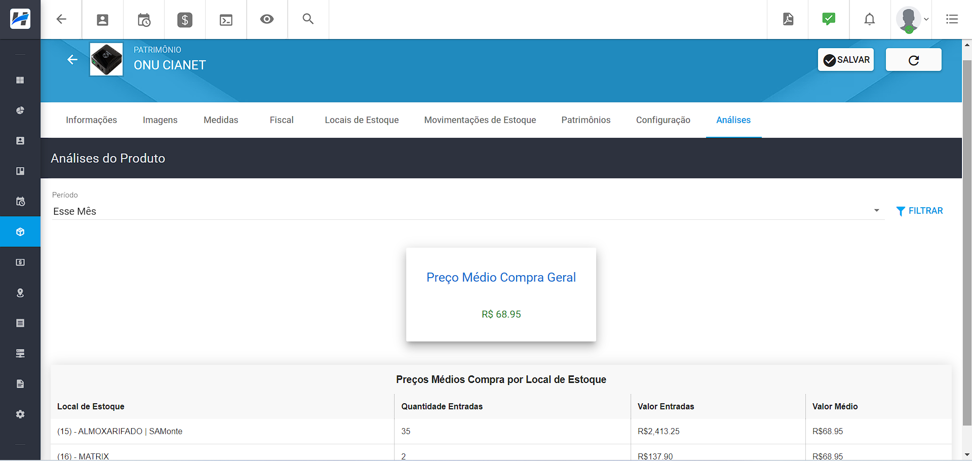Click the SALVAR button
The image size is (972, 461).
coord(846,60)
